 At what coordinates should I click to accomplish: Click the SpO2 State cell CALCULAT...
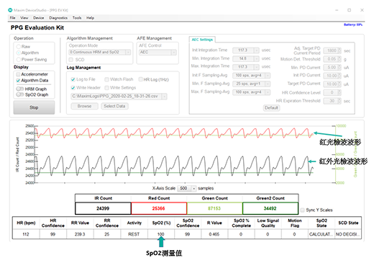(321, 234)
